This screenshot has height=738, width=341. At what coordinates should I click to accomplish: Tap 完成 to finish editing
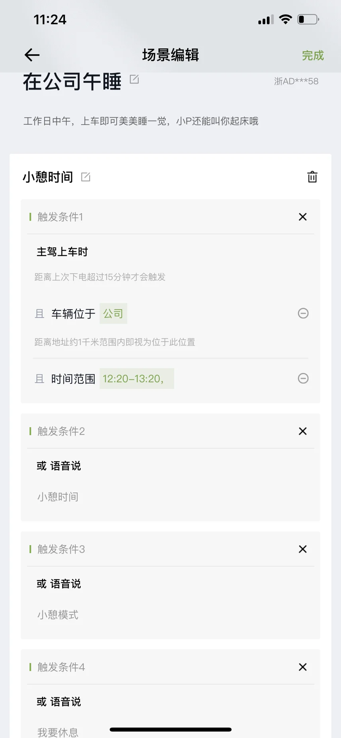[313, 55]
